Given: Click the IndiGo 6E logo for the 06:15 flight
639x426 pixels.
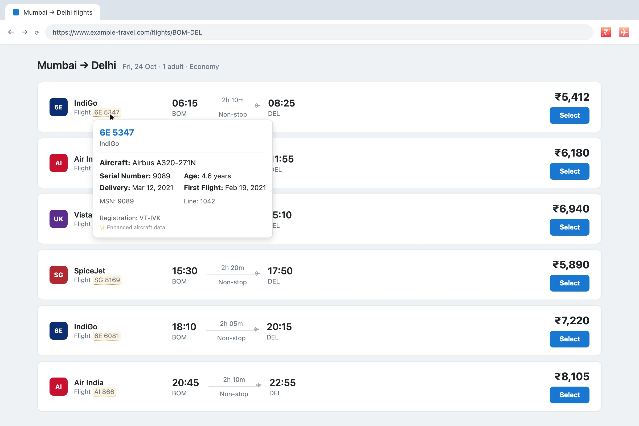Looking at the screenshot, I should [58, 107].
